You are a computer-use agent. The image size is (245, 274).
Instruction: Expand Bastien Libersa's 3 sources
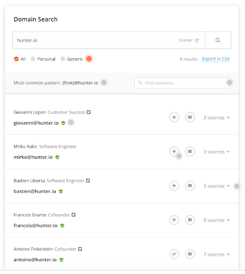pyautogui.click(x=217, y=186)
